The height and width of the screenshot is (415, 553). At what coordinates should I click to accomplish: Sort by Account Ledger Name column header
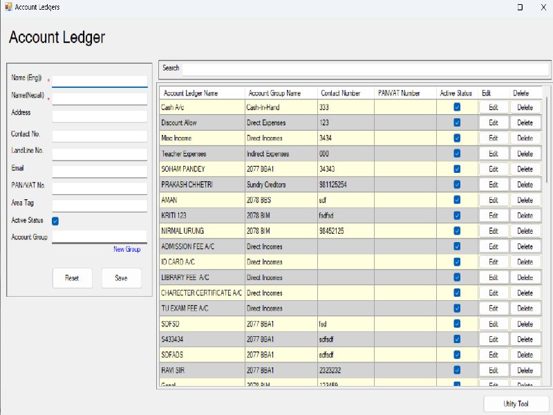click(x=191, y=93)
